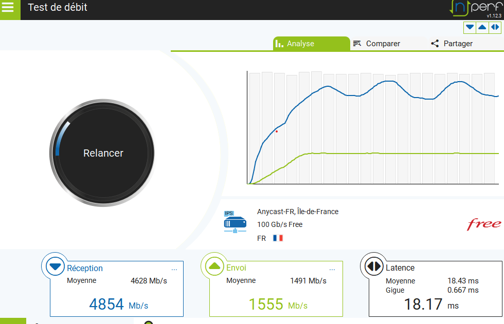Image resolution: width=504 pixels, height=324 pixels.
Task: Click the Réception download arrow icon
Action: pyautogui.click(x=55, y=266)
